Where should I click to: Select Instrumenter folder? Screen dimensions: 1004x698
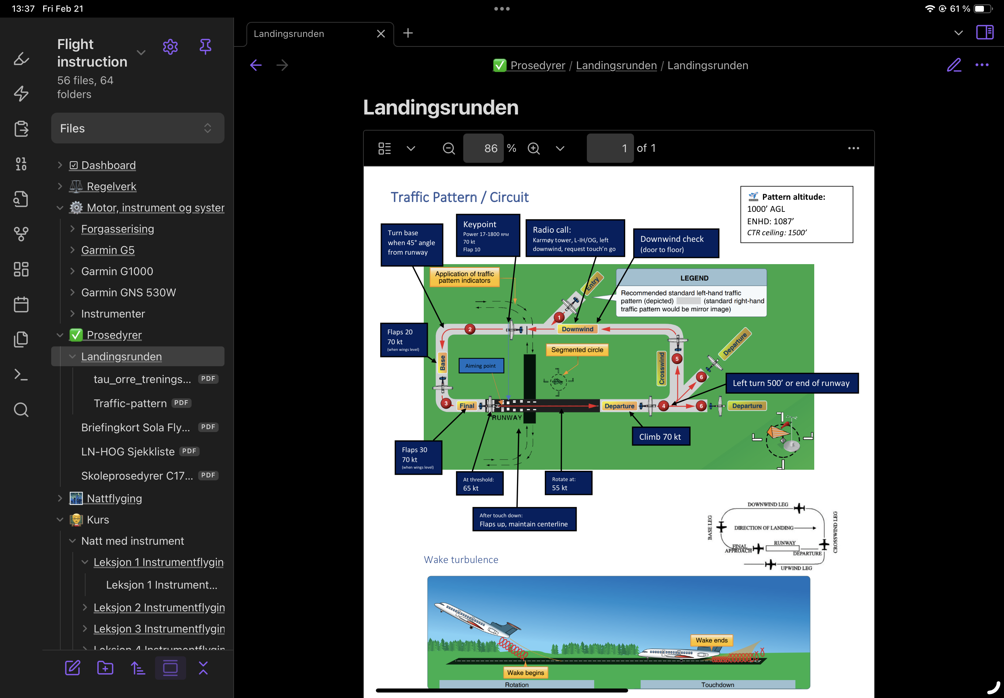pyautogui.click(x=113, y=314)
